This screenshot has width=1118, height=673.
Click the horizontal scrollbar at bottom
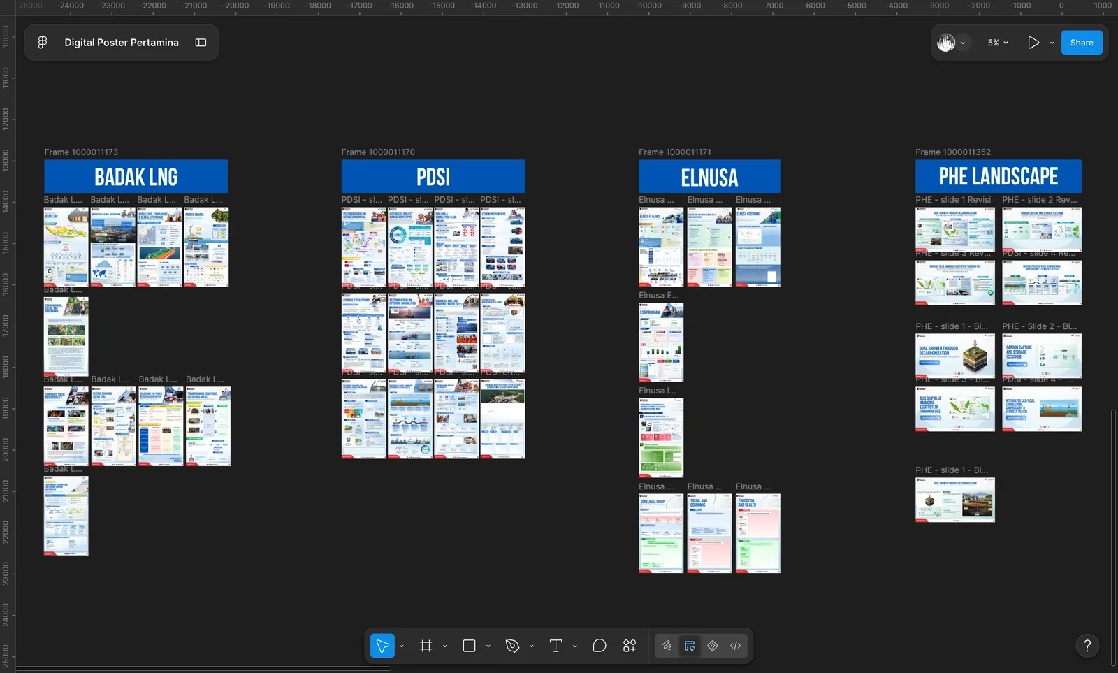click(203, 669)
